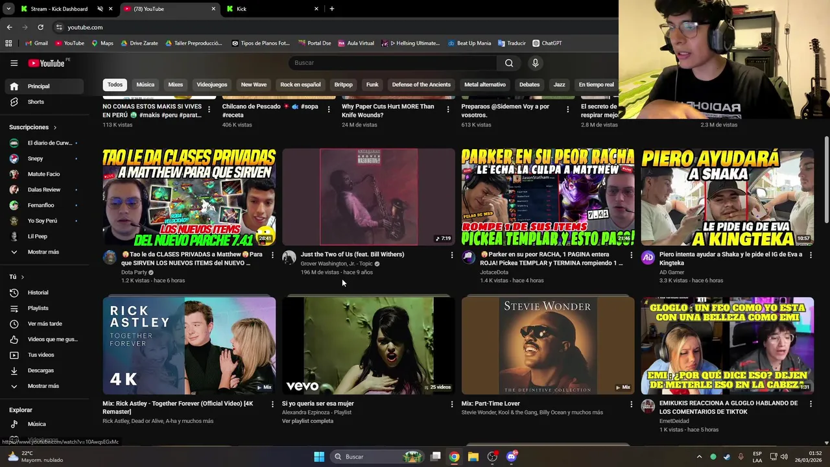830x467 pixels.
Task: Select the Mixes filter chip
Action: pos(176,85)
